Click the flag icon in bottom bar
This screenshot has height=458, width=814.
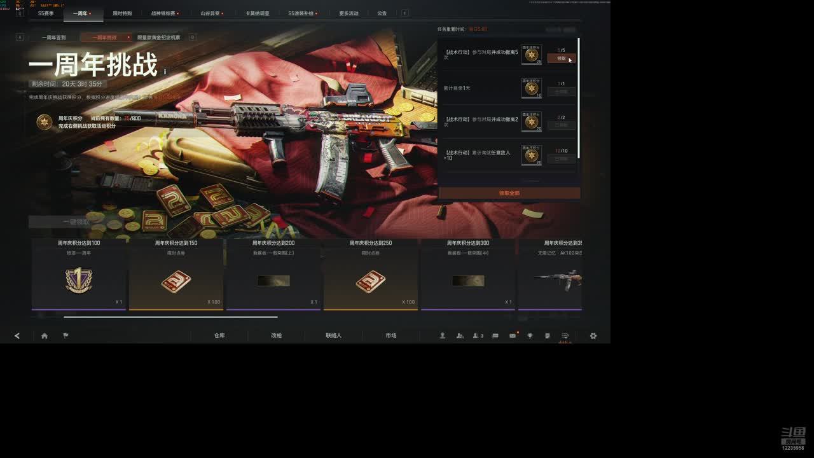point(66,336)
